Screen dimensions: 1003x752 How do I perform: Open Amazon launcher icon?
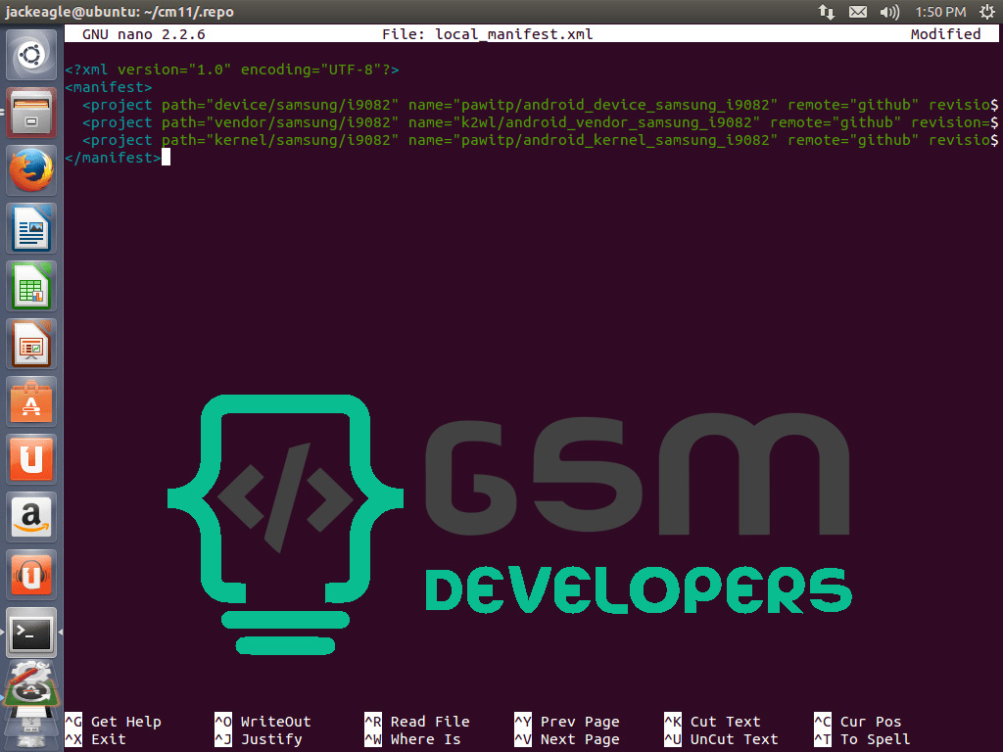pos(31,517)
